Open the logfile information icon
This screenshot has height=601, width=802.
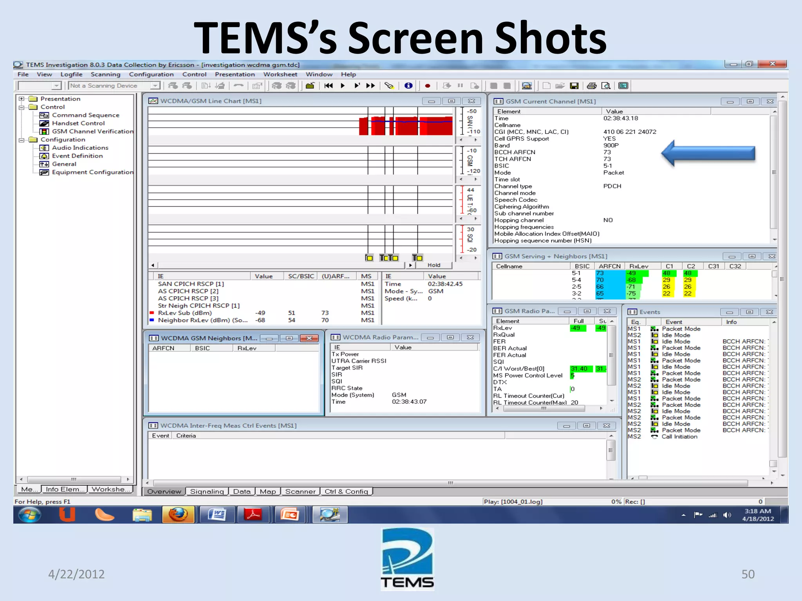coord(408,86)
